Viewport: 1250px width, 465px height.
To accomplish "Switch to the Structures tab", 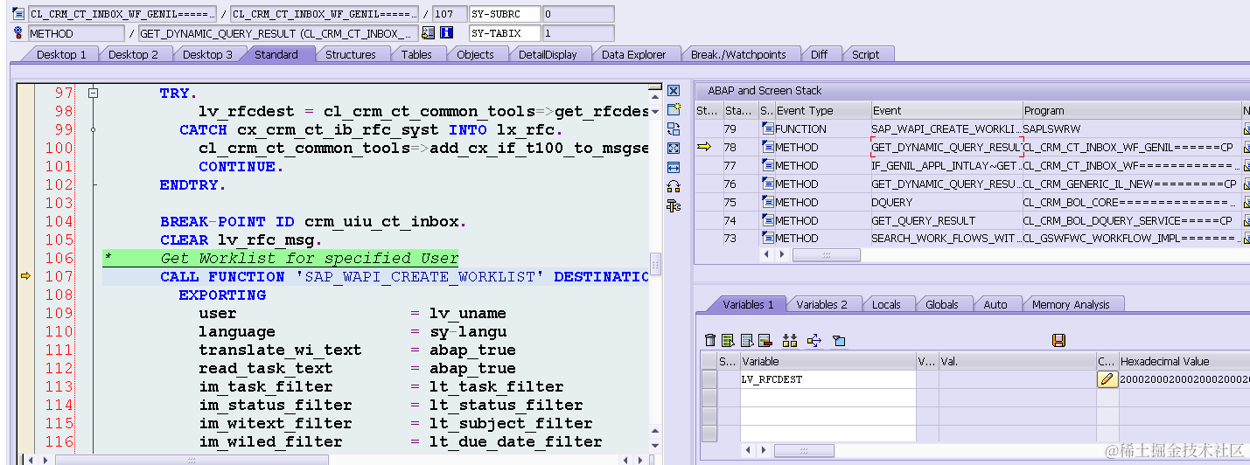I will [x=351, y=54].
